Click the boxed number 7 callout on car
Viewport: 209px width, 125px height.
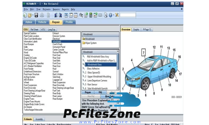coord(143,52)
